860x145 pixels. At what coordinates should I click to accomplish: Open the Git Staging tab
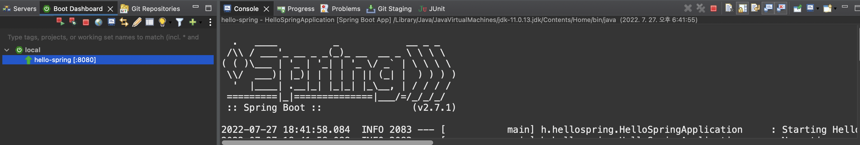coord(389,9)
